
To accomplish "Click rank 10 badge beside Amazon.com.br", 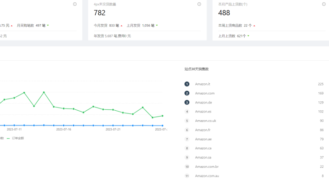I will (x=187, y=166).
